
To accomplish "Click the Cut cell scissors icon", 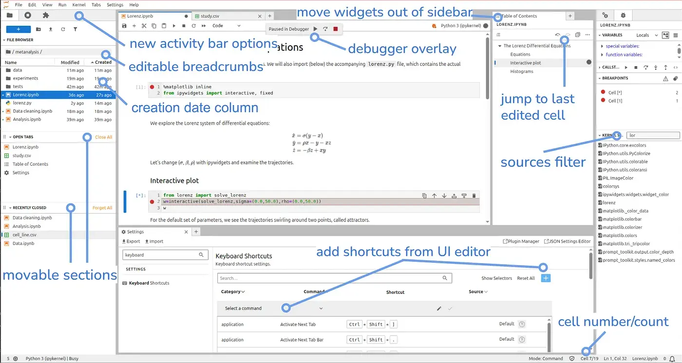I will pos(144,26).
